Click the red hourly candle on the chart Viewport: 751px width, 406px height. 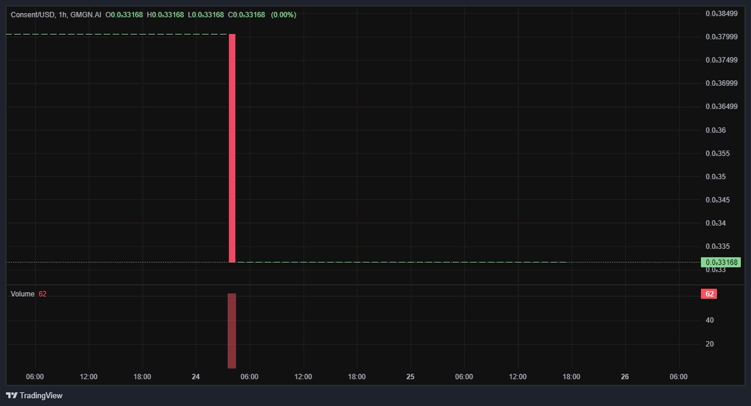click(232, 148)
